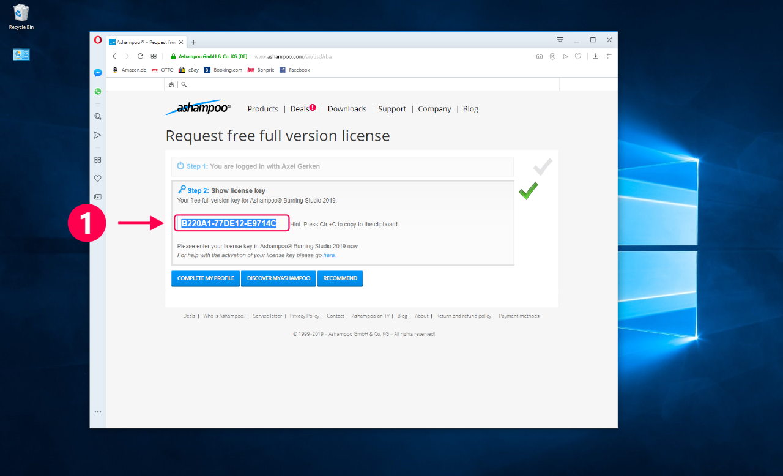Open the footer Blog link

[x=402, y=316]
